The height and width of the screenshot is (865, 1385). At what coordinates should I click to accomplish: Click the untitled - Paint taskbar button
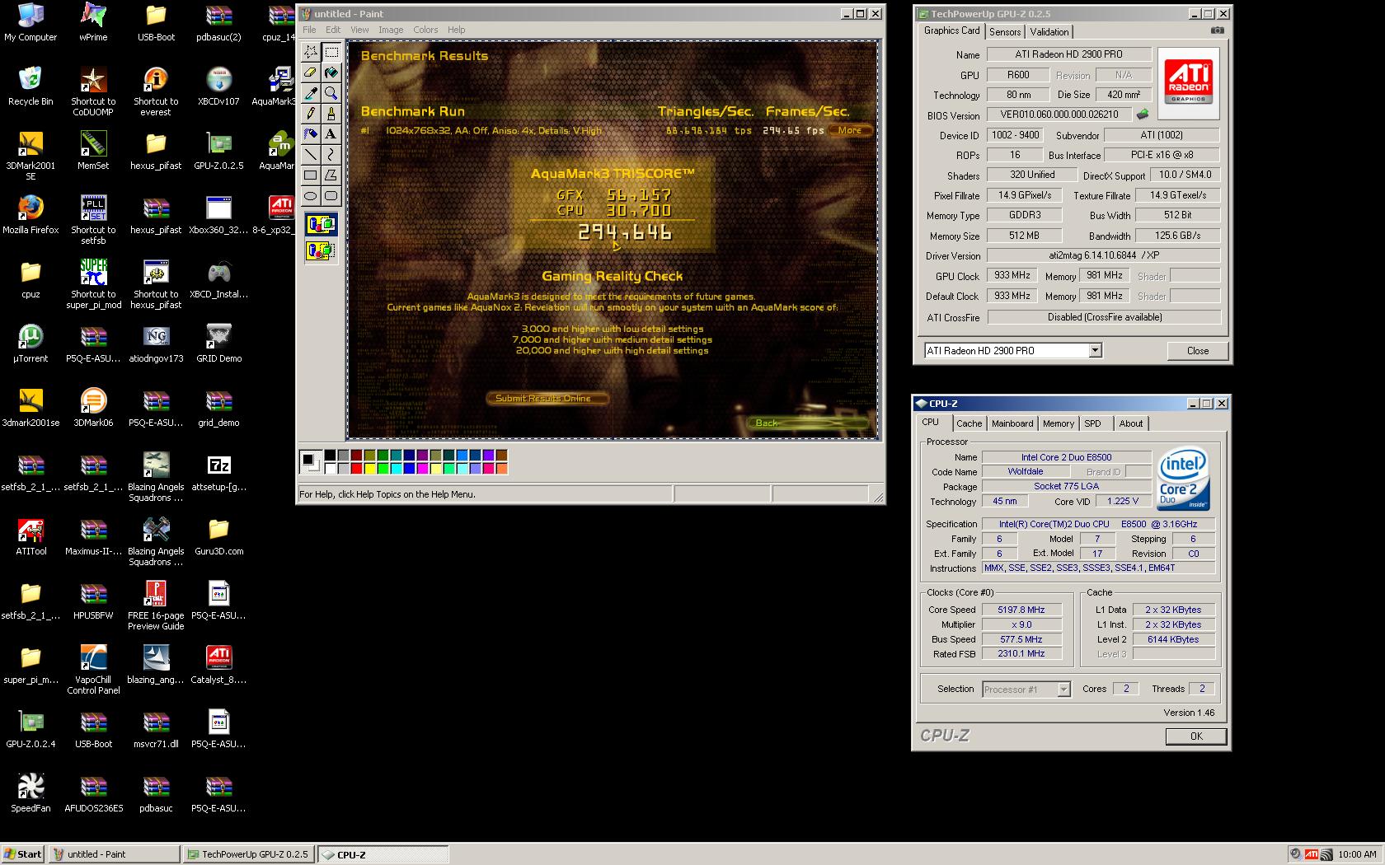(114, 854)
